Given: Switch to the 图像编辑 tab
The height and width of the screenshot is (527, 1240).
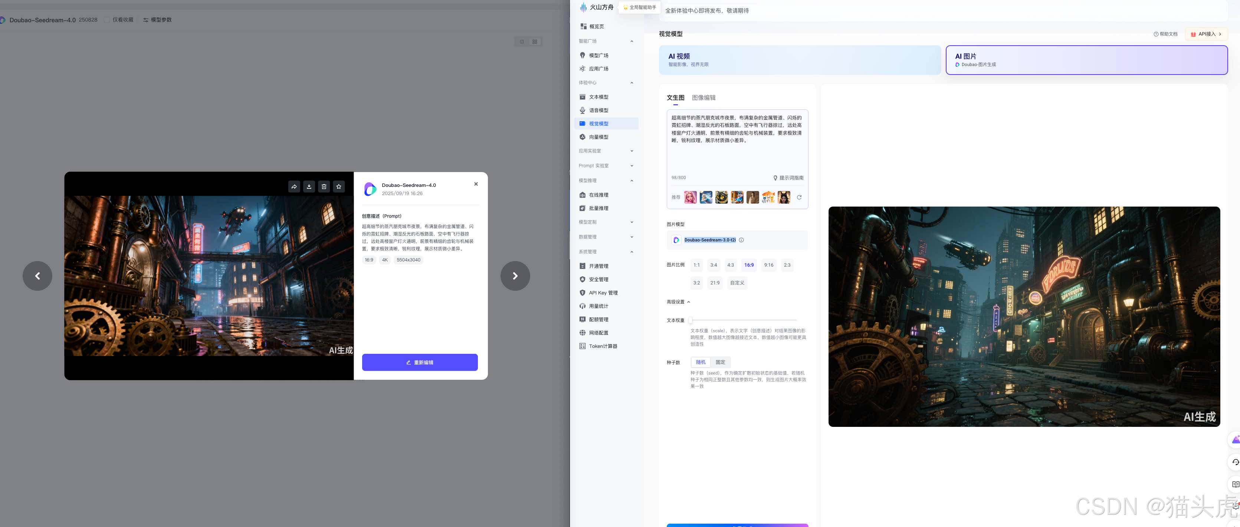Looking at the screenshot, I should click(x=703, y=98).
